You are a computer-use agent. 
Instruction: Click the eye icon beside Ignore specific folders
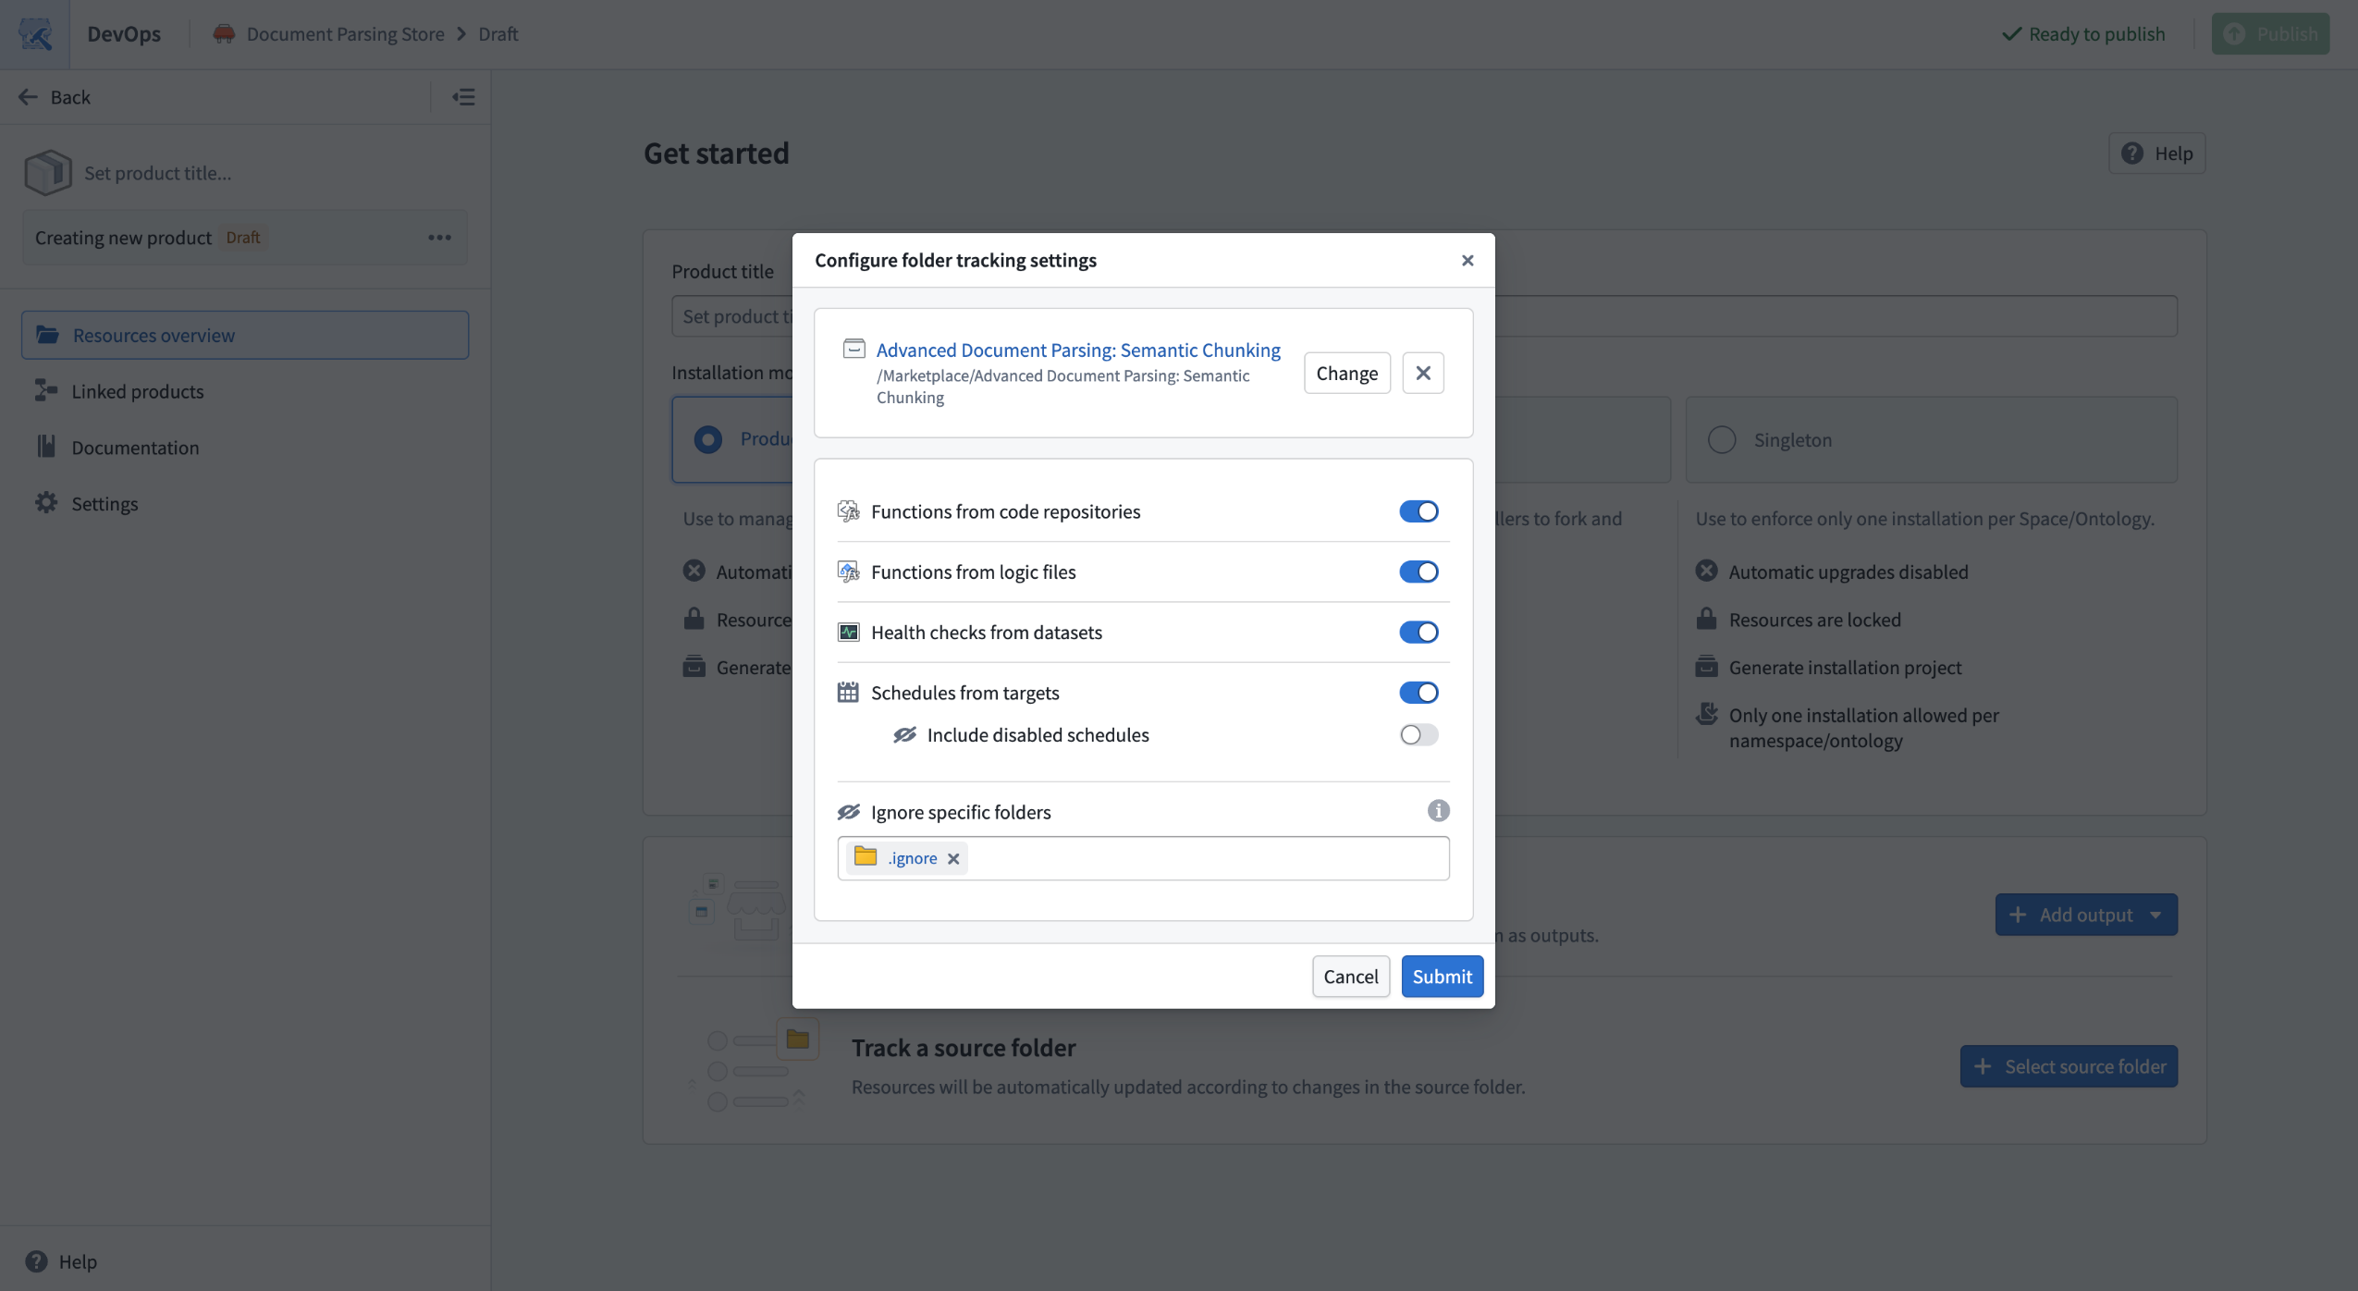(849, 811)
